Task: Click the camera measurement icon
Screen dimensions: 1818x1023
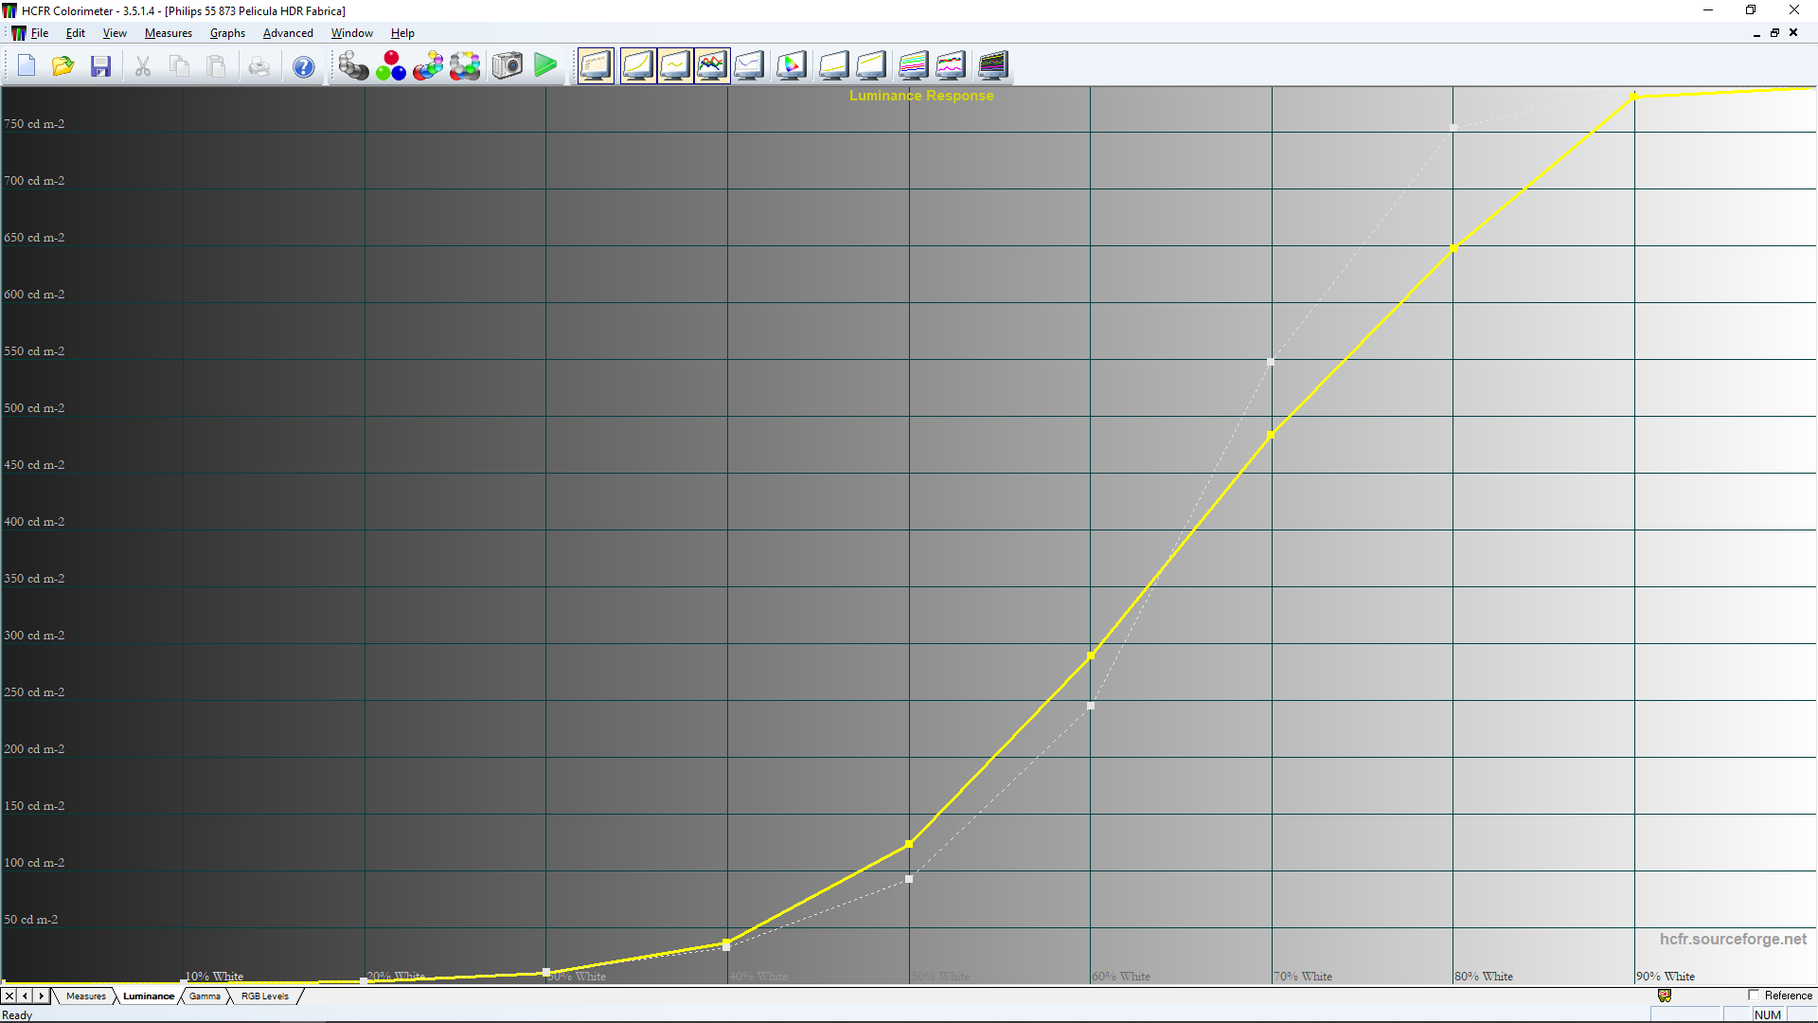Action: click(x=508, y=65)
